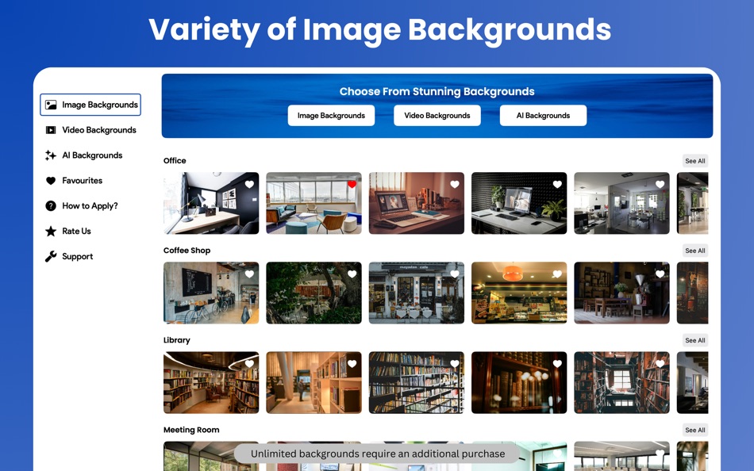
Task: Select the dark-wall office desk thumbnail
Action: (211, 203)
